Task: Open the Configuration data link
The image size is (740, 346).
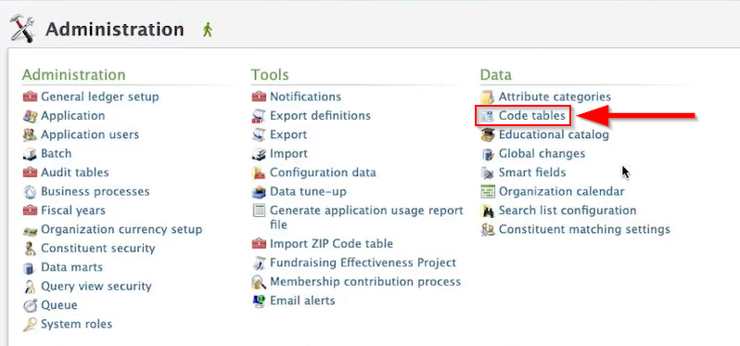Action: point(323,173)
